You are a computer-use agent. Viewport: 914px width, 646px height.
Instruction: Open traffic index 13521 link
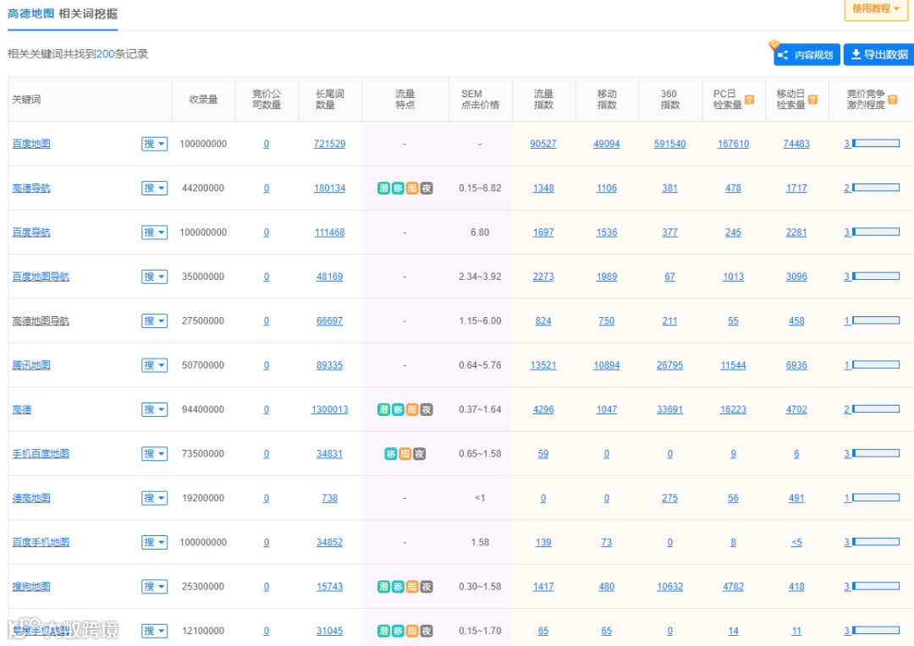[543, 365]
